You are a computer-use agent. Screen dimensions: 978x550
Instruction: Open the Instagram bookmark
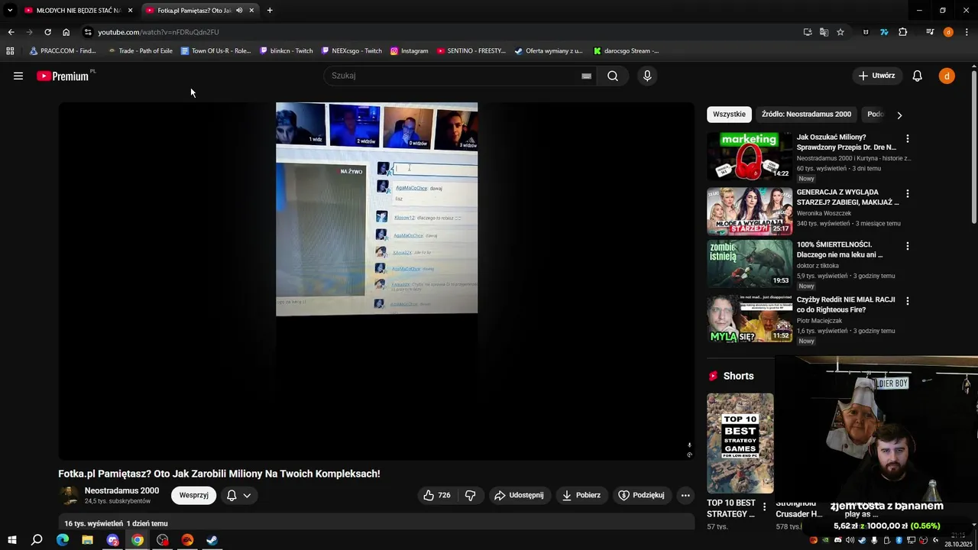pyautogui.click(x=409, y=51)
